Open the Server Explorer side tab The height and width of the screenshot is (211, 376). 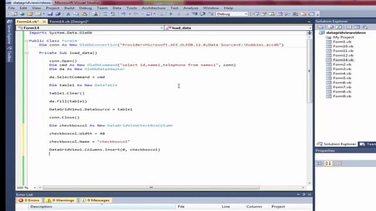point(9,33)
